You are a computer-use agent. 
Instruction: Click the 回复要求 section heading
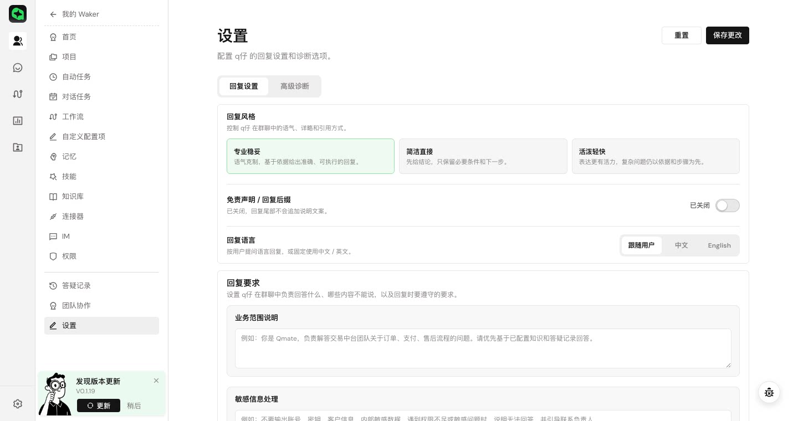[x=243, y=283]
